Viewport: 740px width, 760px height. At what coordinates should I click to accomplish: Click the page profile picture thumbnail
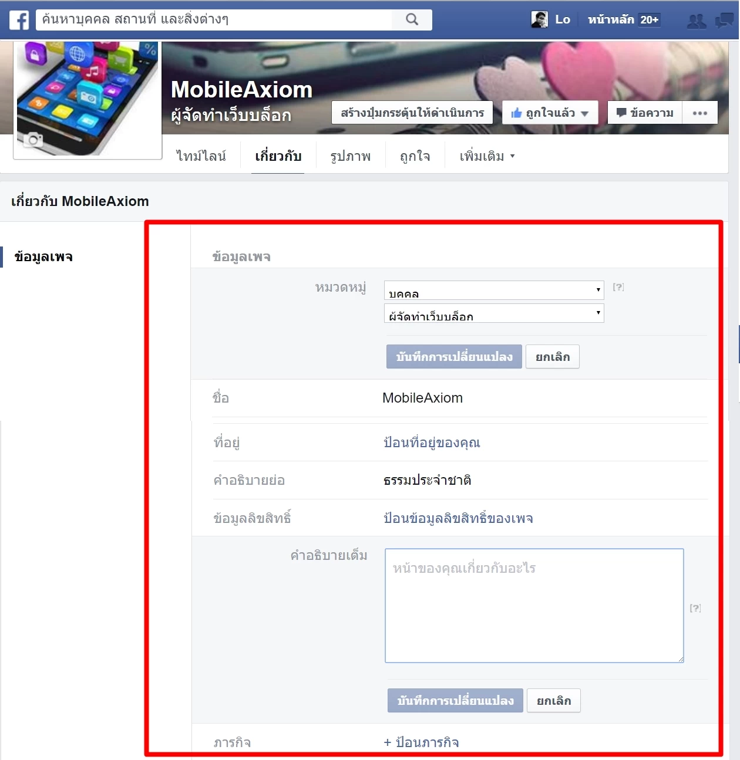[x=88, y=99]
